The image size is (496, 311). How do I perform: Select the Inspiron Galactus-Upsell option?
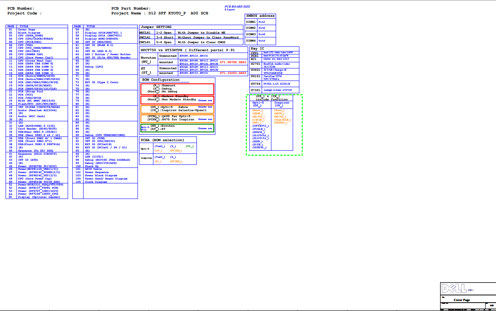point(184,110)
